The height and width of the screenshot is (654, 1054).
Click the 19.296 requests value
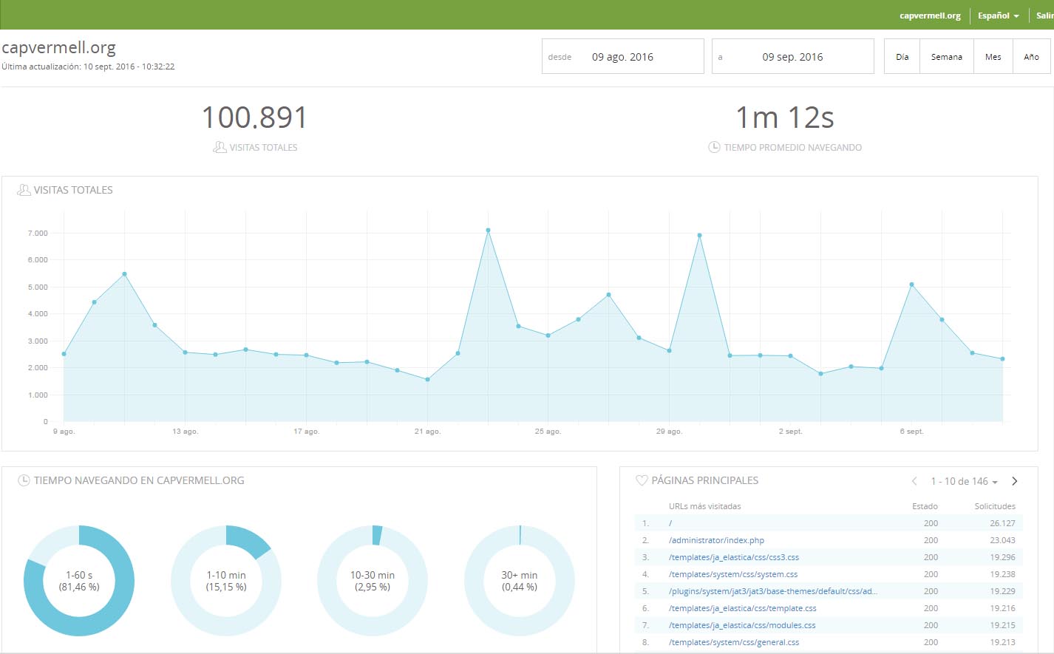tap(1003, 557)
